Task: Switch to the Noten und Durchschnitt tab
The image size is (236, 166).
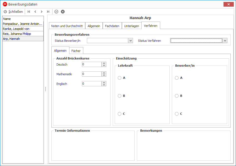Action: pos(67,26)
